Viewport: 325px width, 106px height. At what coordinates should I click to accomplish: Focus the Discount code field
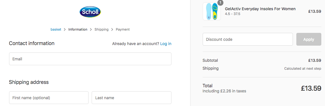pos(248,39)
